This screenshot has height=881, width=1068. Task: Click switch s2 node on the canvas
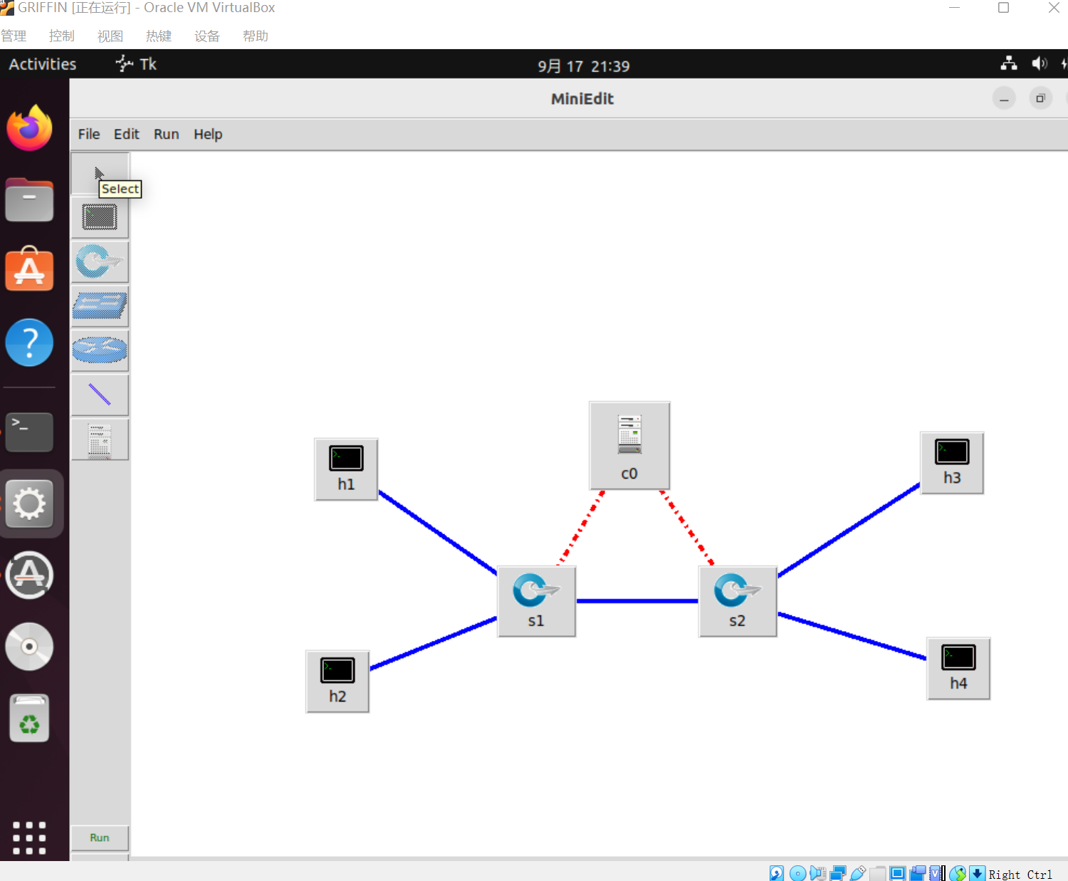[x=738, y=602]
